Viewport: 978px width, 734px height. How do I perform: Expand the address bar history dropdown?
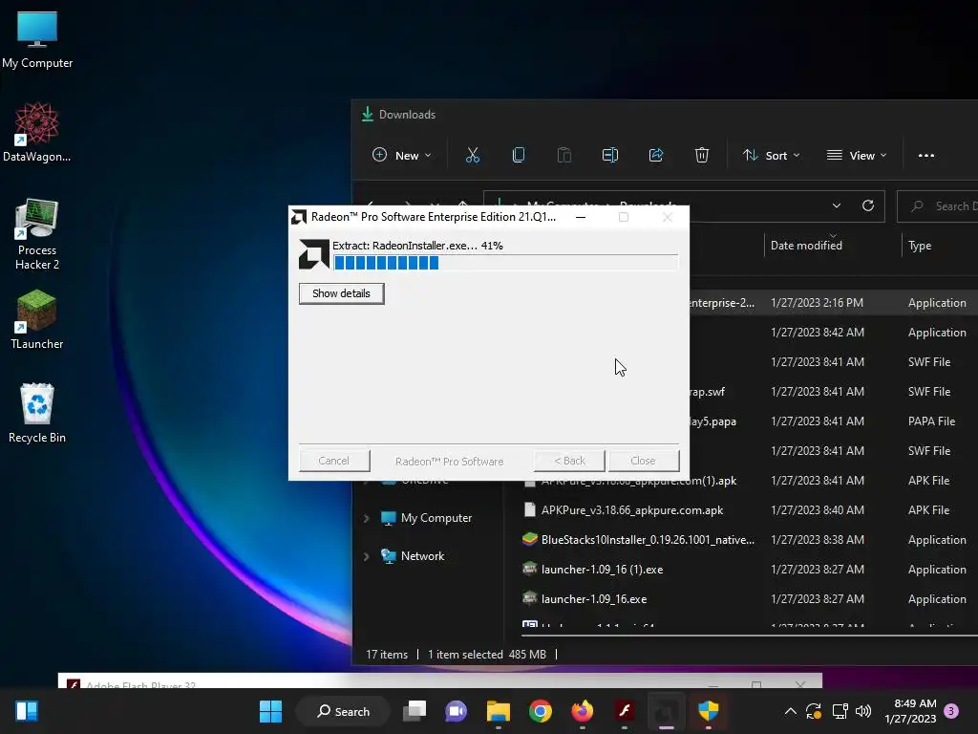click(837, 206)
